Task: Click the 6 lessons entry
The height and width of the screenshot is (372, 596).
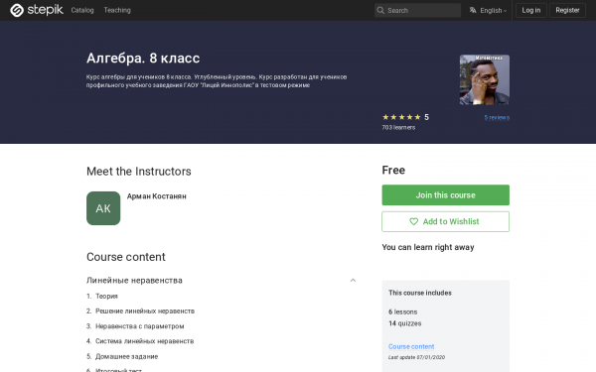Action: [403, 312]
